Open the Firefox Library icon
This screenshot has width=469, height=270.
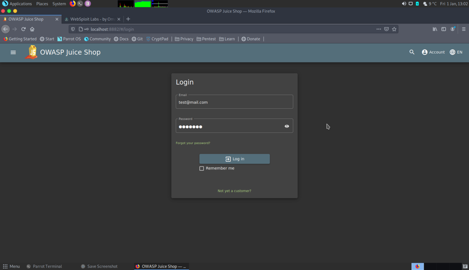pyautogui.click(x=435, y=29)
